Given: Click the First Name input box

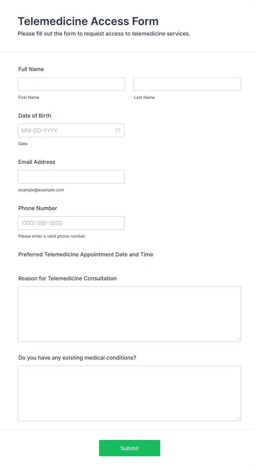Looking at the screenshot, I should (71, 84).
